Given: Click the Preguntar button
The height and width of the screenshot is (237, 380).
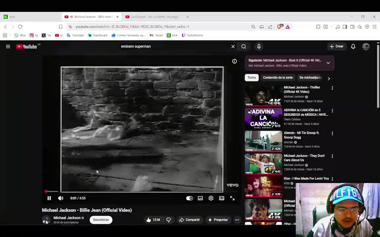Looking at the screenshot, I should coord(218,220).
